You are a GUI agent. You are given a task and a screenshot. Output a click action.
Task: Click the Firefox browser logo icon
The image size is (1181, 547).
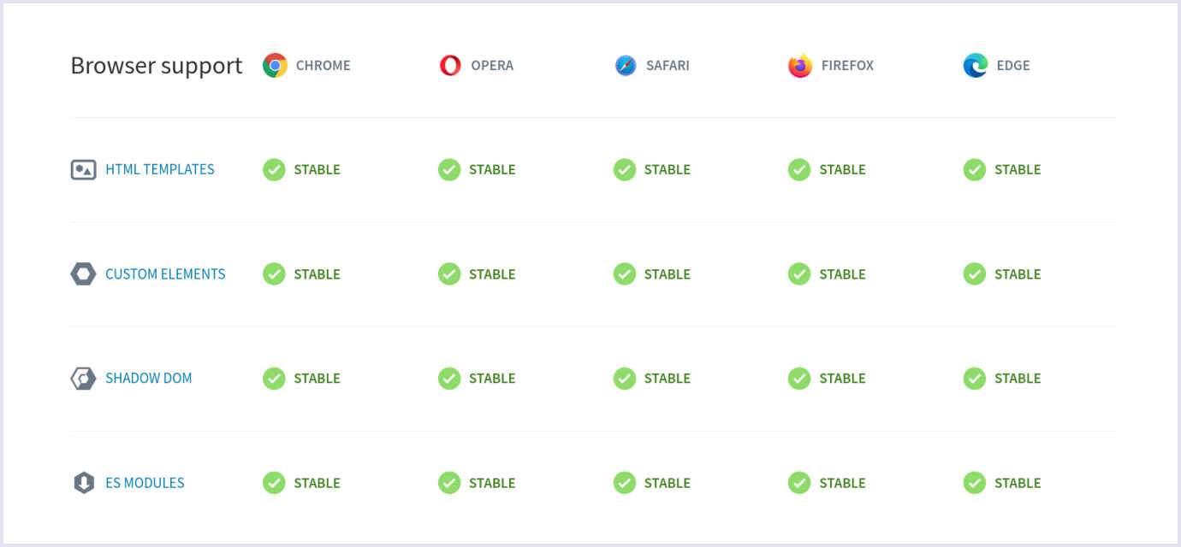coord(800,65)
